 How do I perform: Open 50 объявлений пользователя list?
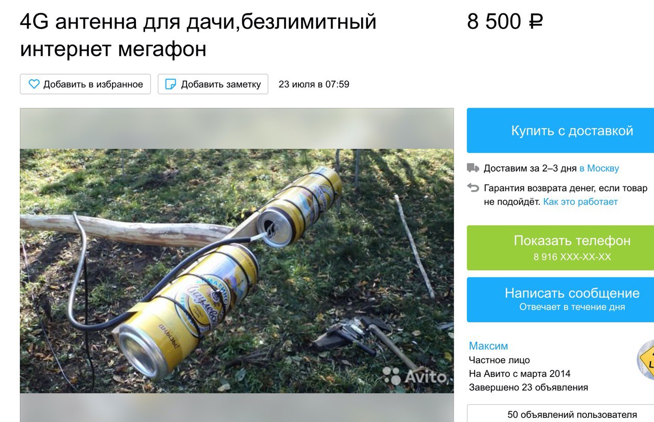[560, 414]
